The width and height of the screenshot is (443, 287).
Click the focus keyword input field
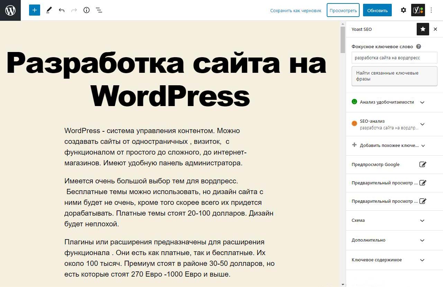tap(394, 58)
